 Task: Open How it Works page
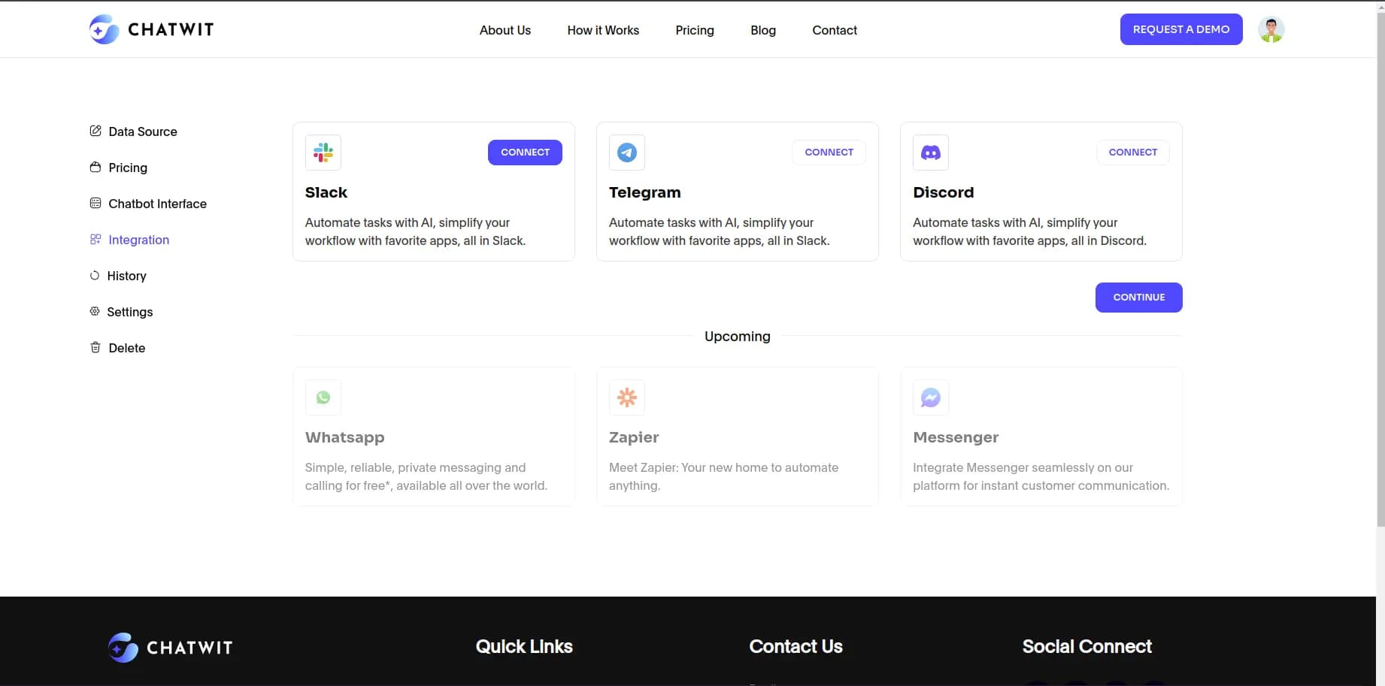[603, 30]
